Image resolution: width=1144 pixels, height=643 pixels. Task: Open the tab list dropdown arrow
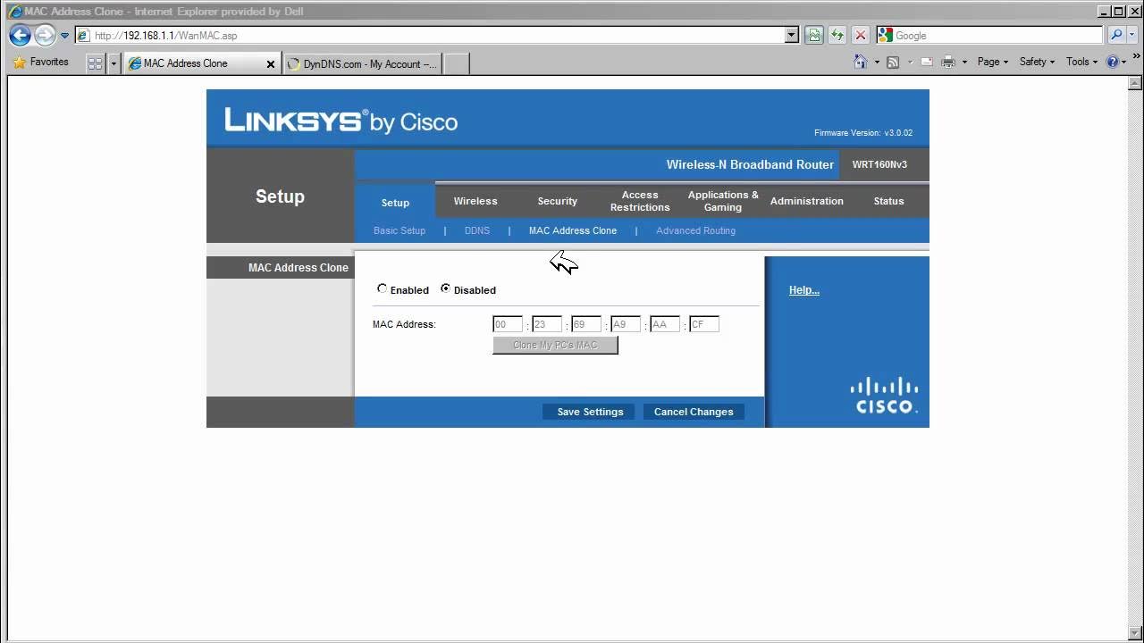tap(114, 63)
